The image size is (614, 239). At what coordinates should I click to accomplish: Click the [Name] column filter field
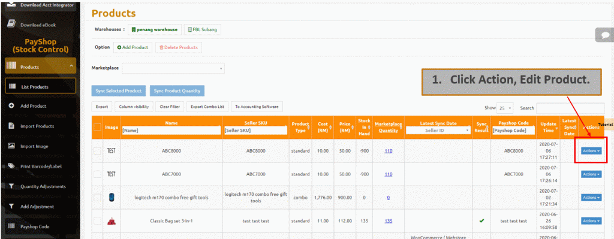[x=171, y=130]
